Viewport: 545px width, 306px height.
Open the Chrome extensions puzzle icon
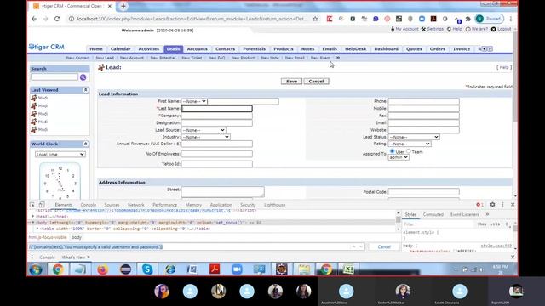coord(468,19)
